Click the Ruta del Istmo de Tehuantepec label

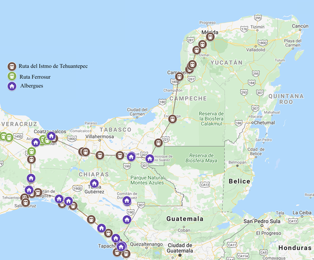[53, 66]
